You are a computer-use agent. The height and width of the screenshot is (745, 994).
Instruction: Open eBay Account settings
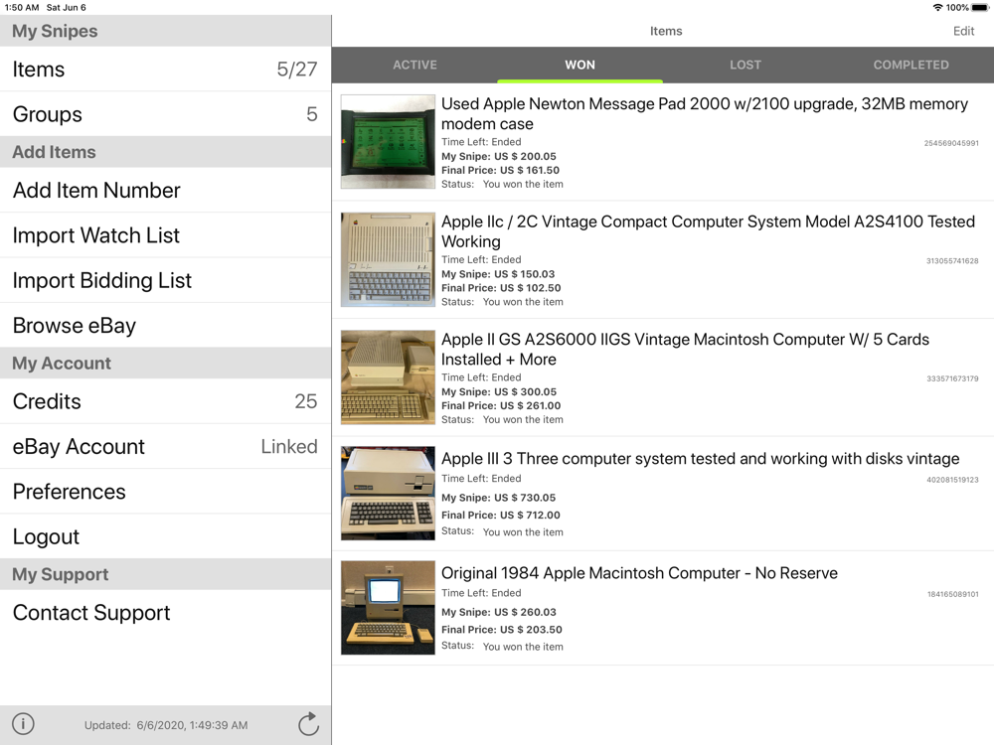pos(165,446)
